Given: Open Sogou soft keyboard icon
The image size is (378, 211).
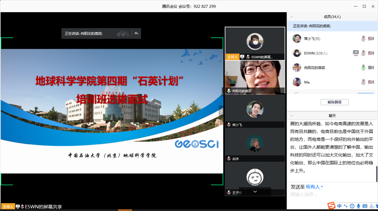Looking at the screenshot, I should pos(365,206).
